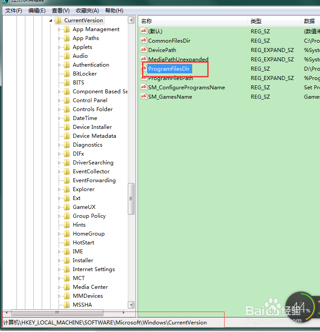Expand the Internet Settings key
This screenshot has width=320, height=332.
[59, 269]
